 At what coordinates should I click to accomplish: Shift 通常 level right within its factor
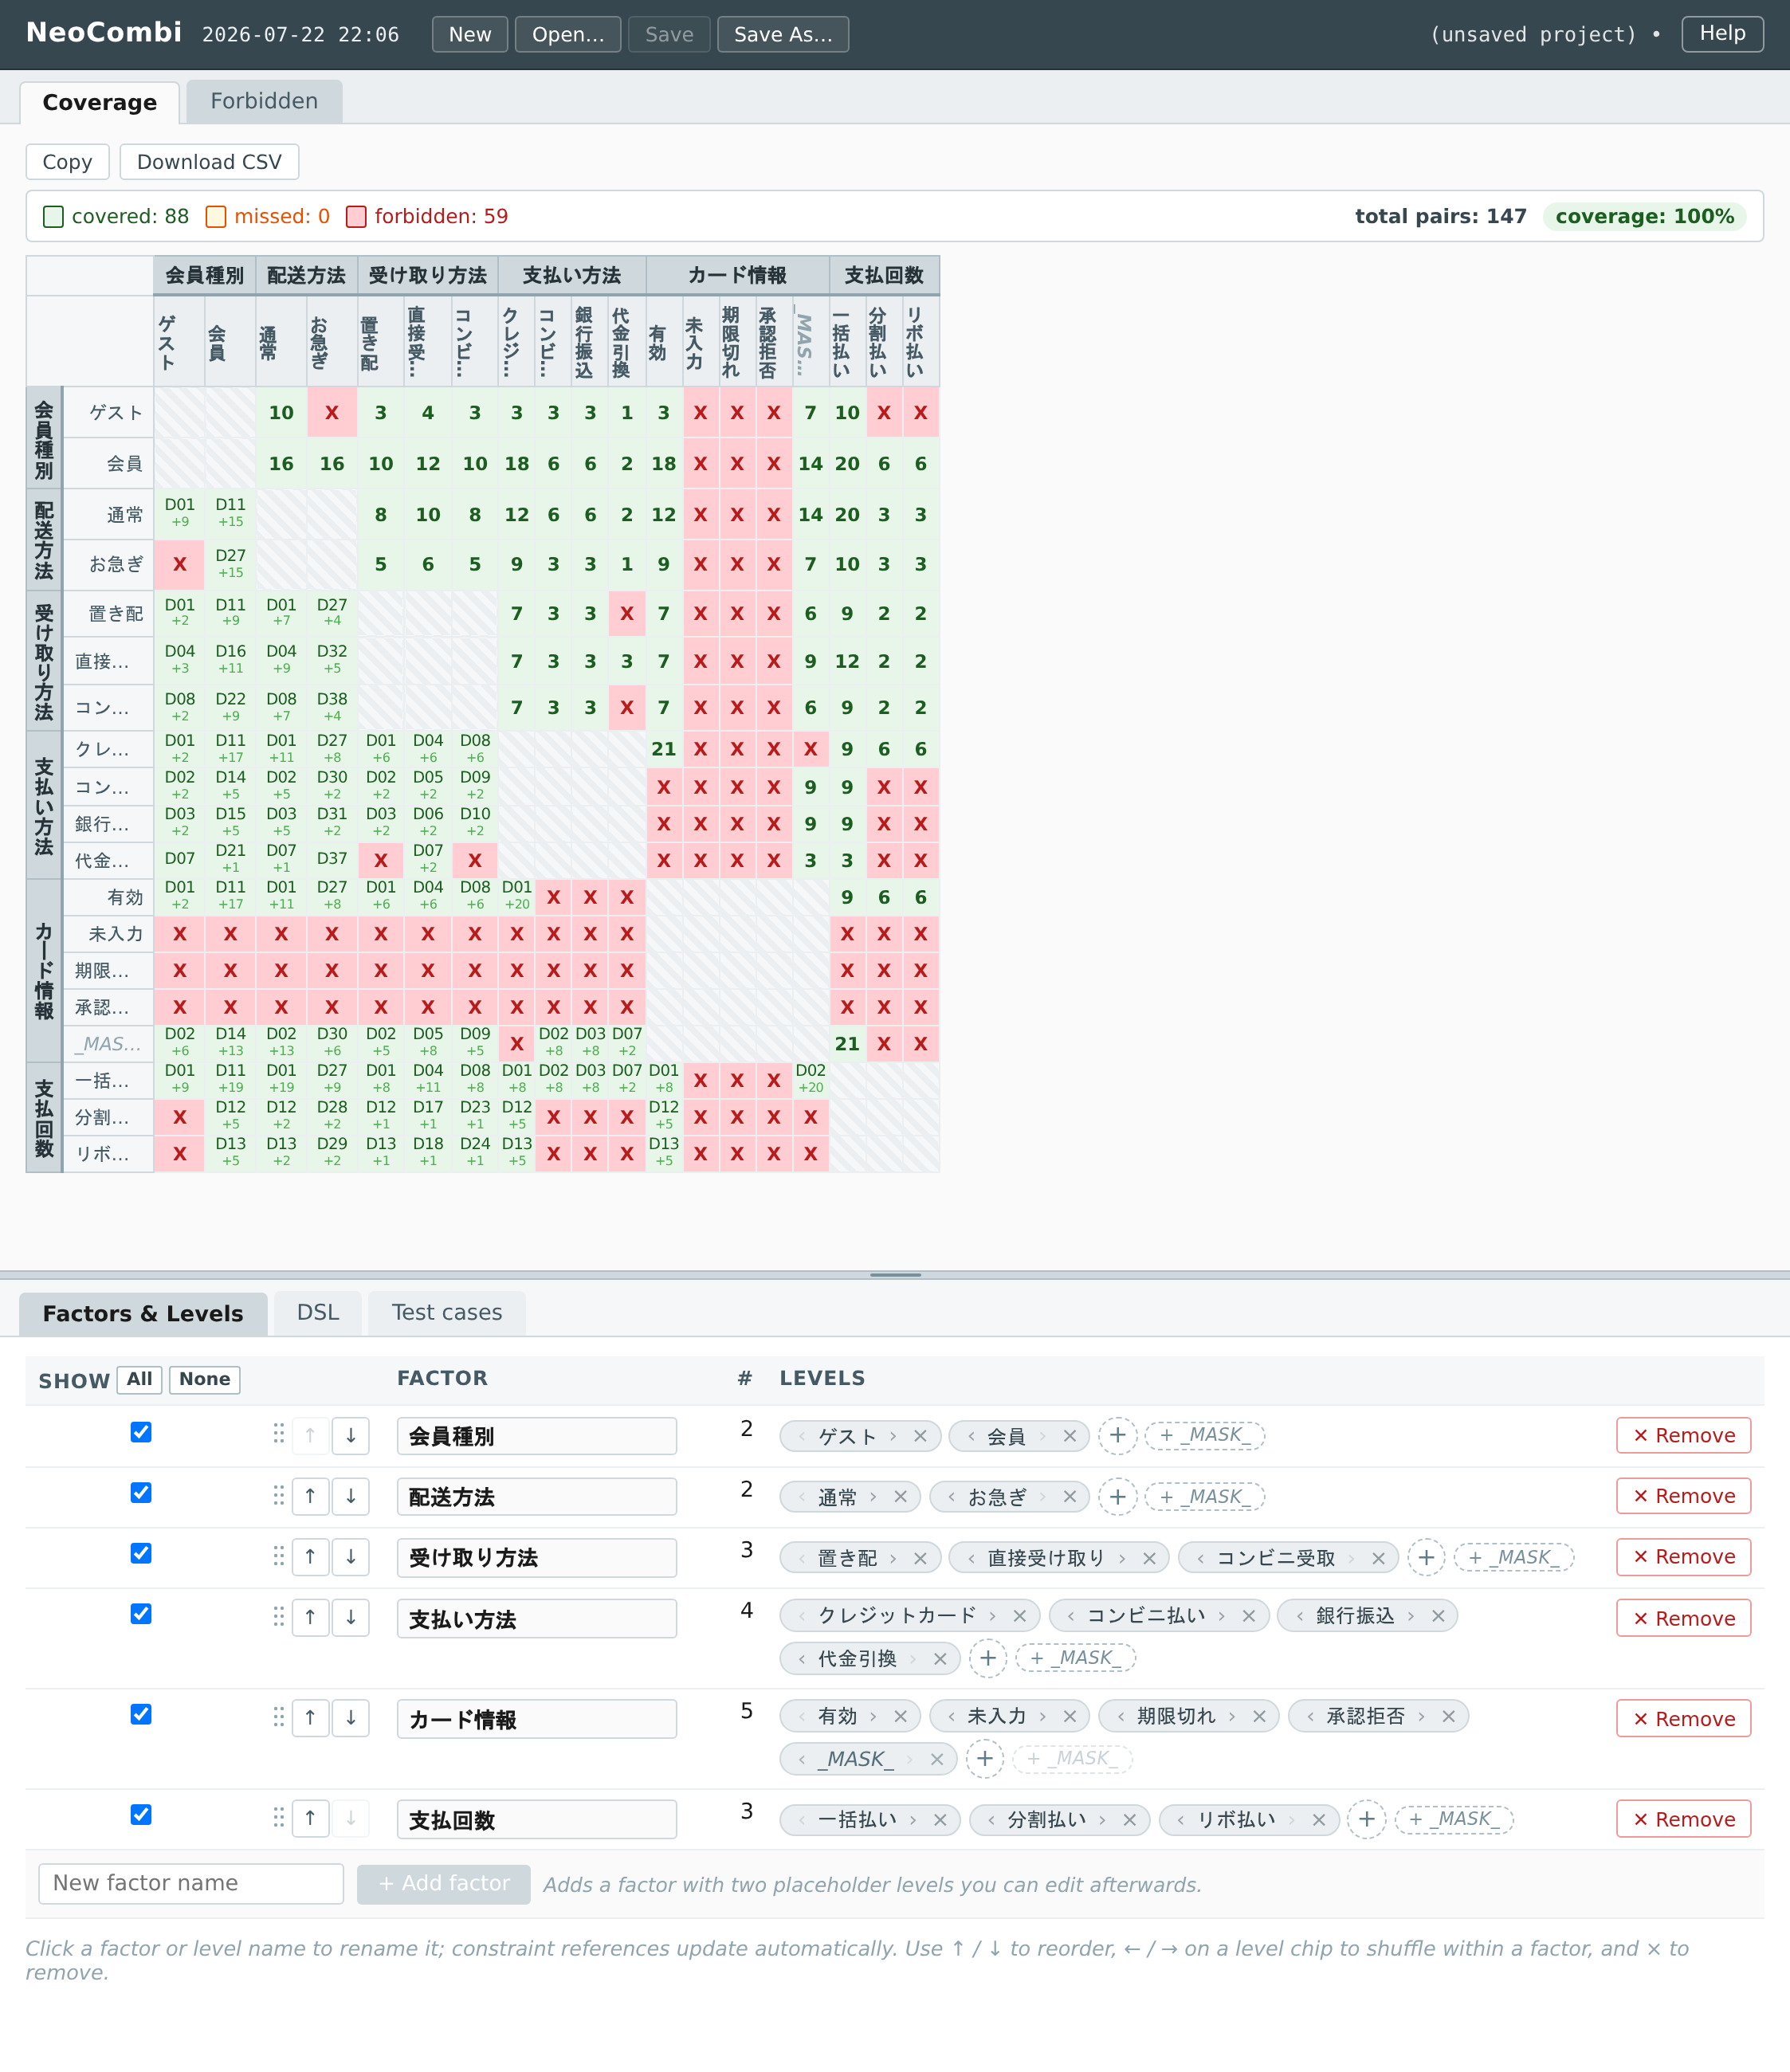point(873,1497)
